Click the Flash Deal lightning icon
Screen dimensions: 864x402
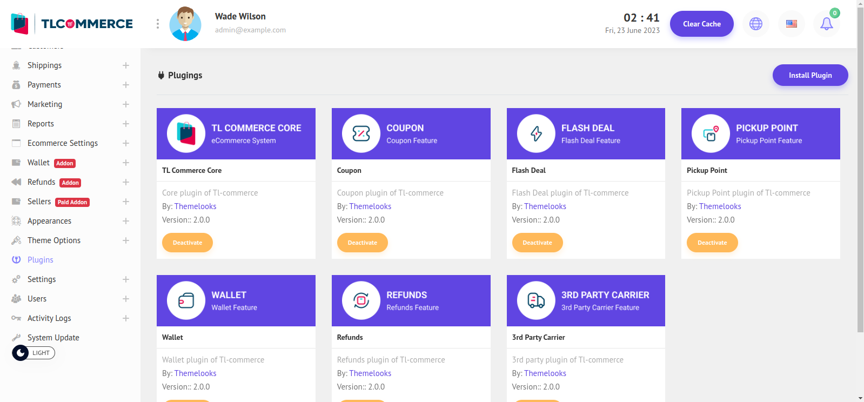[536, 133]
